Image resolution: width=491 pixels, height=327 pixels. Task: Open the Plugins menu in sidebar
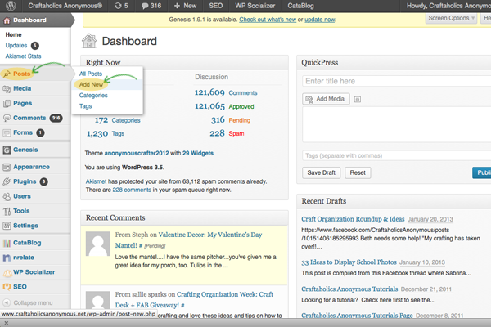[25, 181]
